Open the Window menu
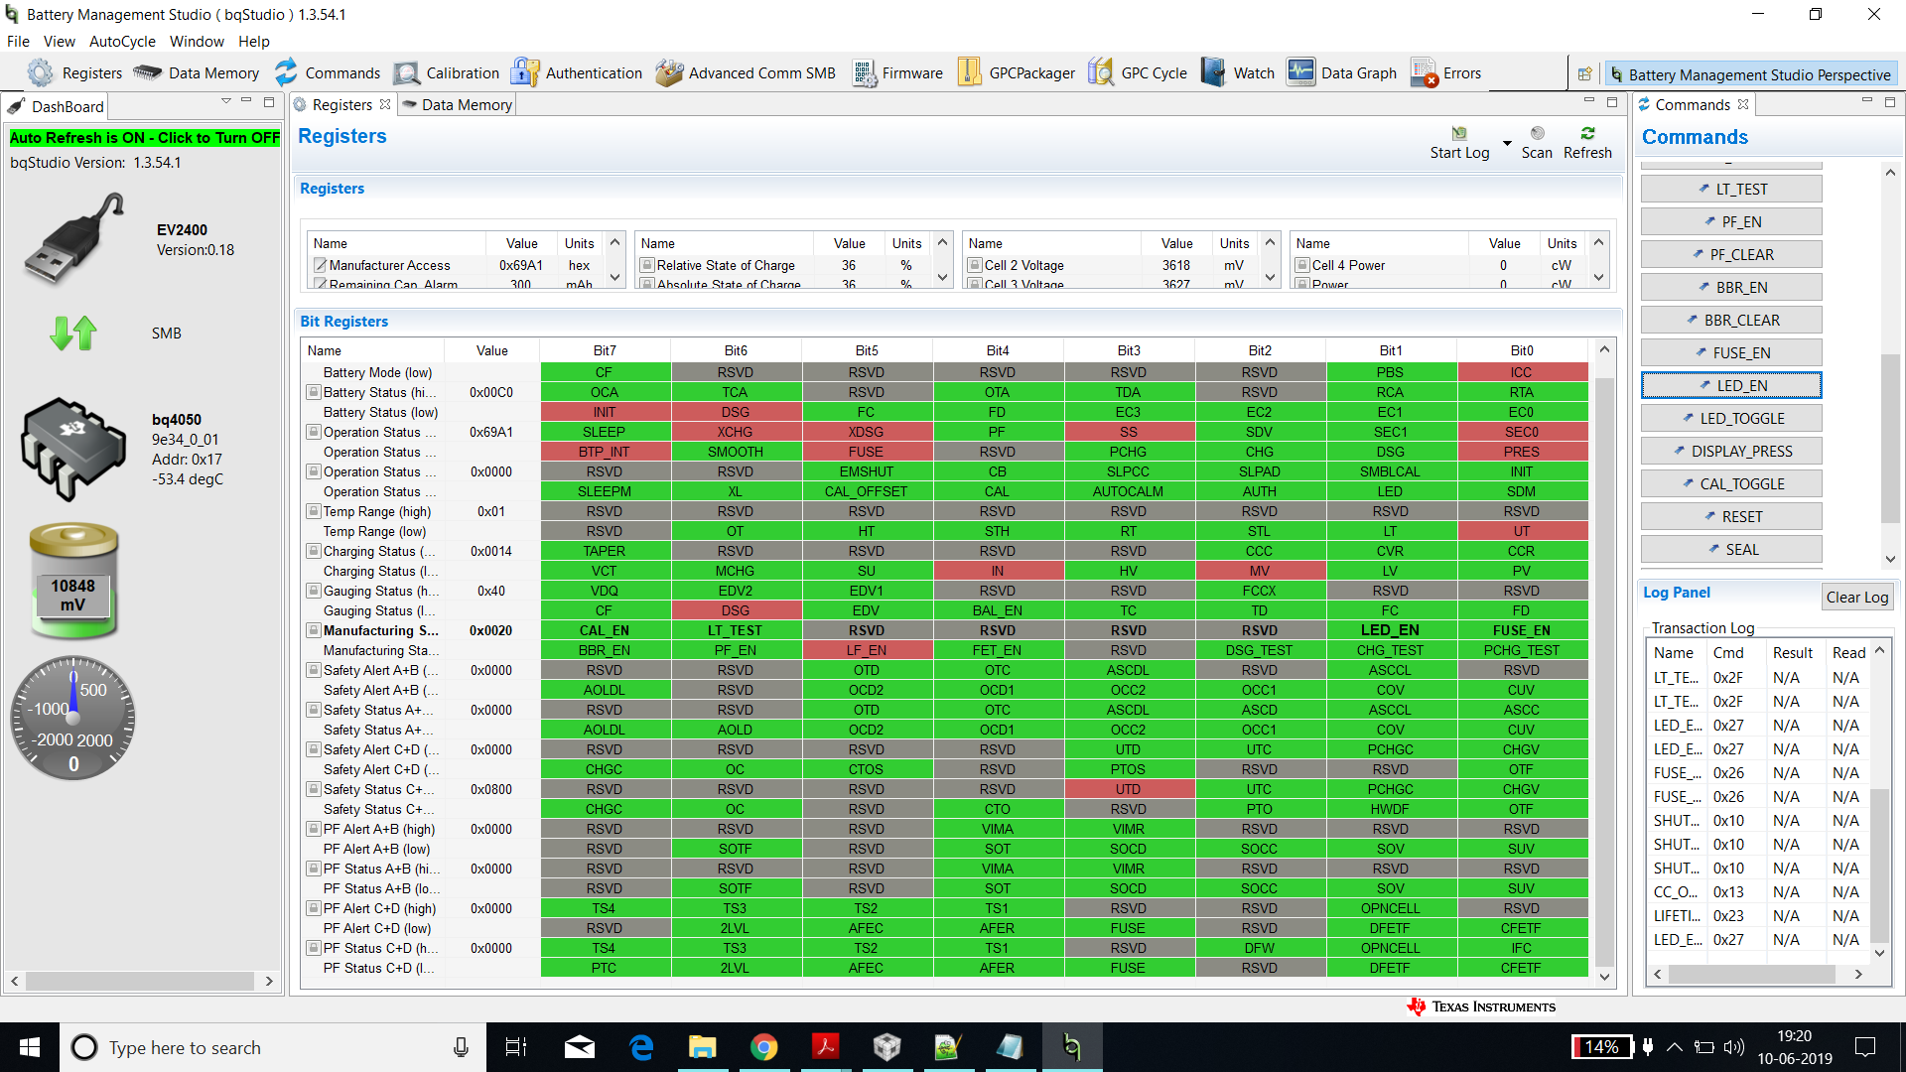The image size is (1906, 1072). click(197, 42)
